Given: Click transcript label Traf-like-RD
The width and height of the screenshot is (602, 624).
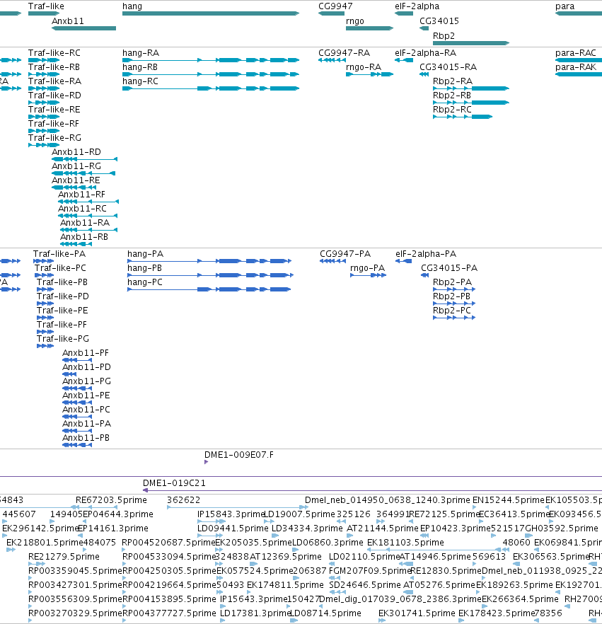Looking at the screenshot, I should [54, 96].
